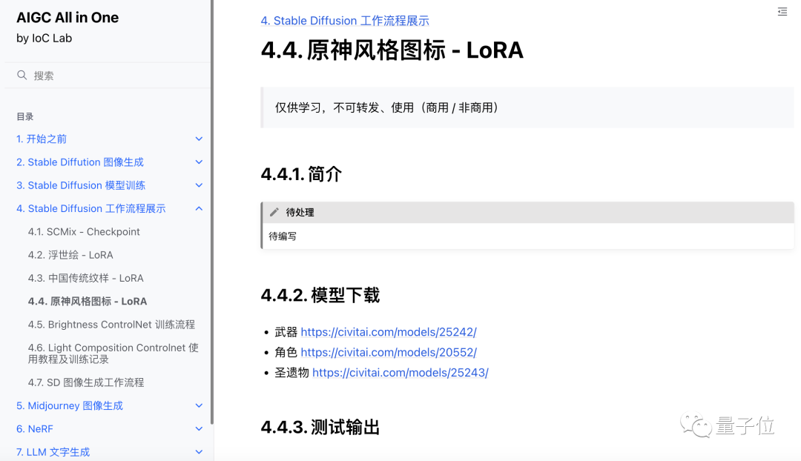Go to 4.5. Brightness ControlNet 训练流程
The height and width of the screenshot is (461, 801).
[x=111, y=325]
